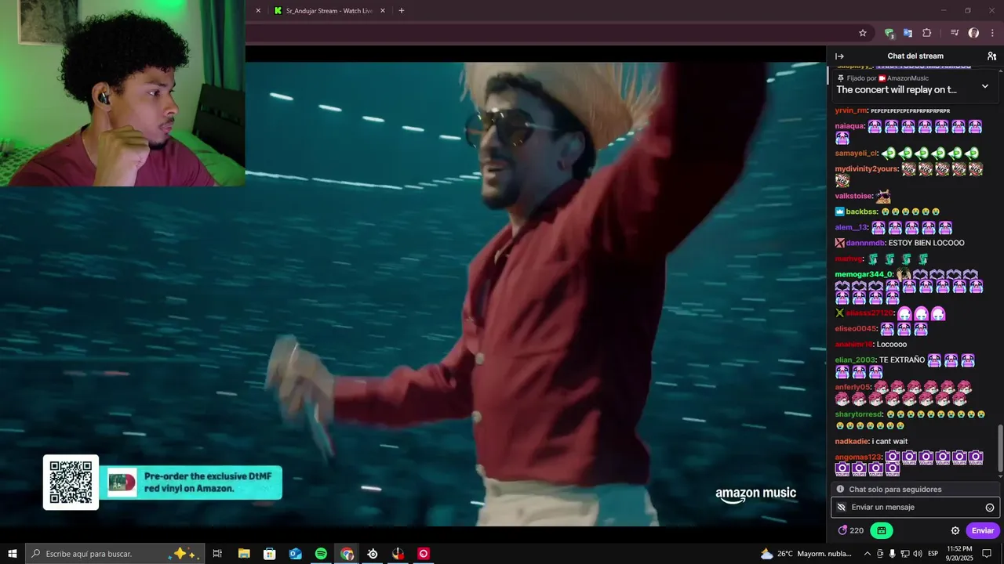Open Microsoft Store from the taskbar
1004x564 pixels.
(x=270, y=554)
